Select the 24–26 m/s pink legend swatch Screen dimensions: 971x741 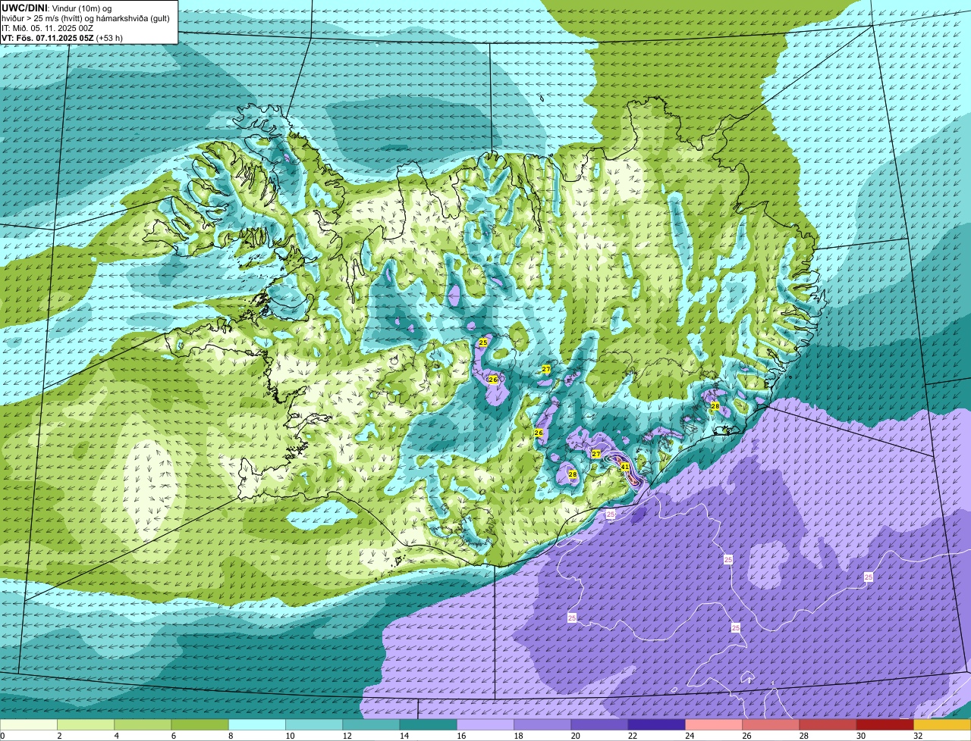pos(714,725)
